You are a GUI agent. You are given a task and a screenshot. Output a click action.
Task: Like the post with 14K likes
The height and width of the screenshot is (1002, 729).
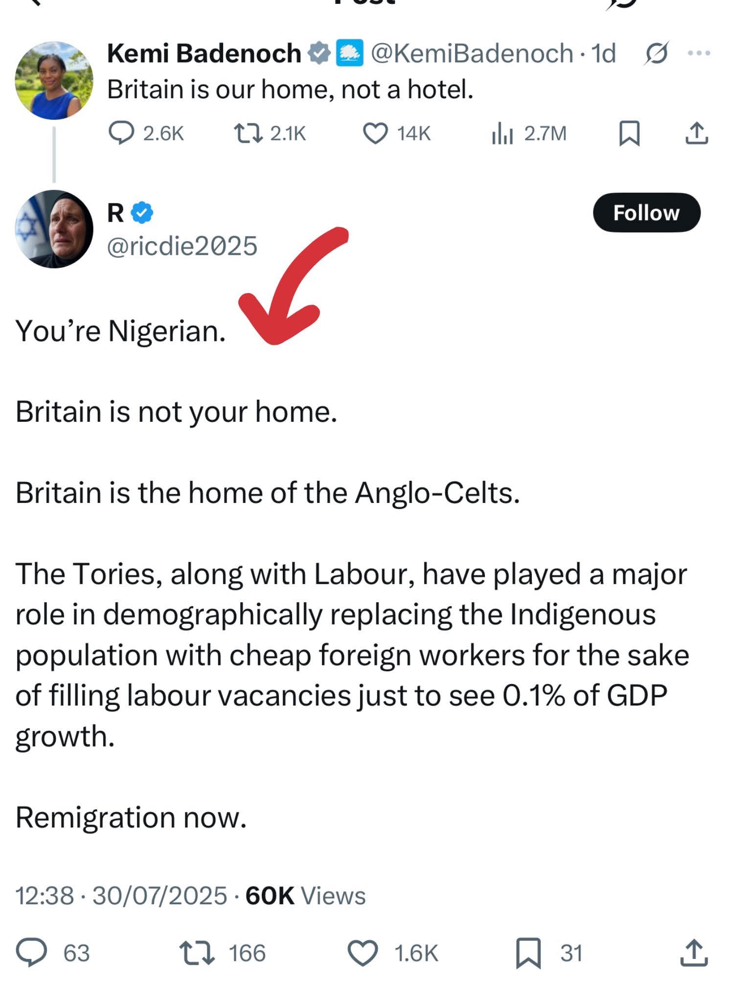tap(375, 133)
